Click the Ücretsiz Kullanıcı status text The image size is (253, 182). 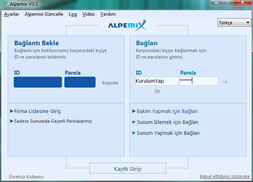pos(26,177)
